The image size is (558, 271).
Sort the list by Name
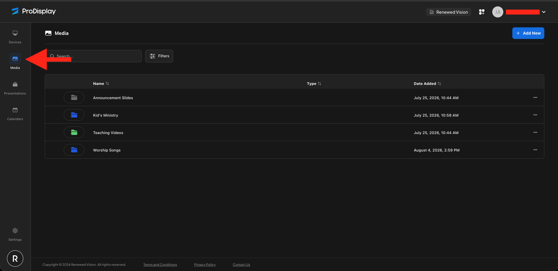pyautogui.click(x=101, y=83)
